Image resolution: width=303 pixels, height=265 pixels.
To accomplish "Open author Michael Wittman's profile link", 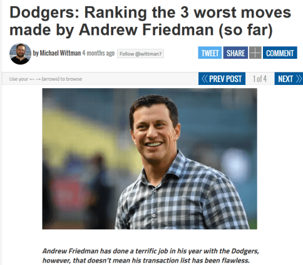I will 60,53.
